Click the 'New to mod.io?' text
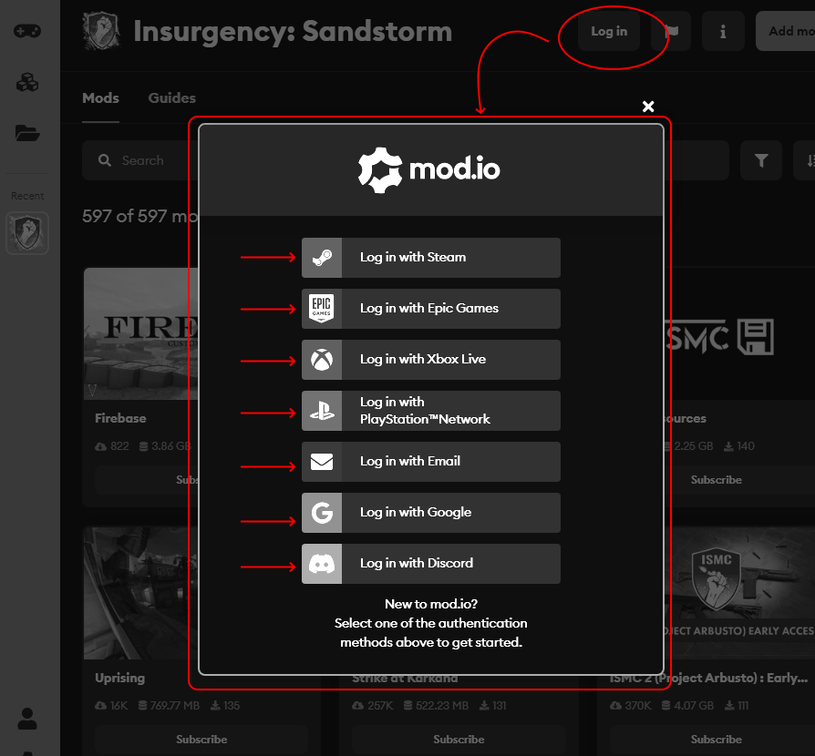 pyautogui.click(x=431, y=604)
